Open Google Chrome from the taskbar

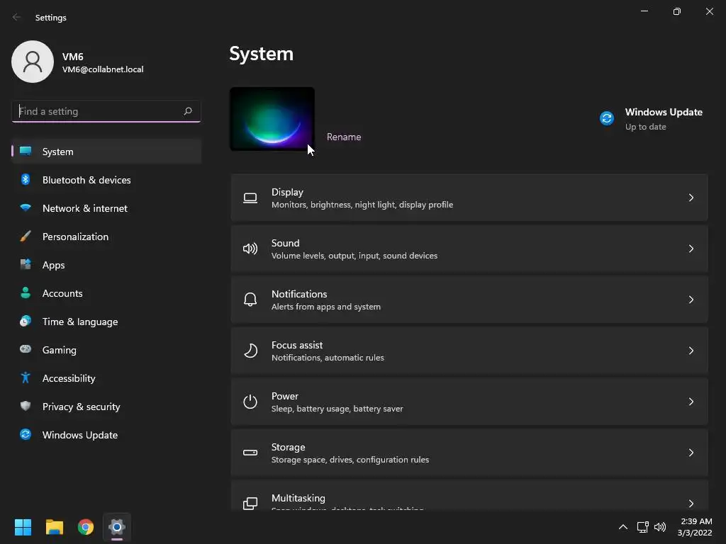point(86,527)
